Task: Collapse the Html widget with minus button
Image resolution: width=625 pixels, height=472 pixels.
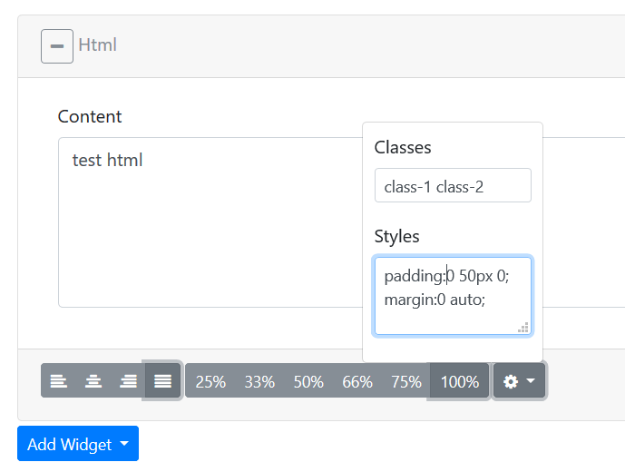Action: 57,46
